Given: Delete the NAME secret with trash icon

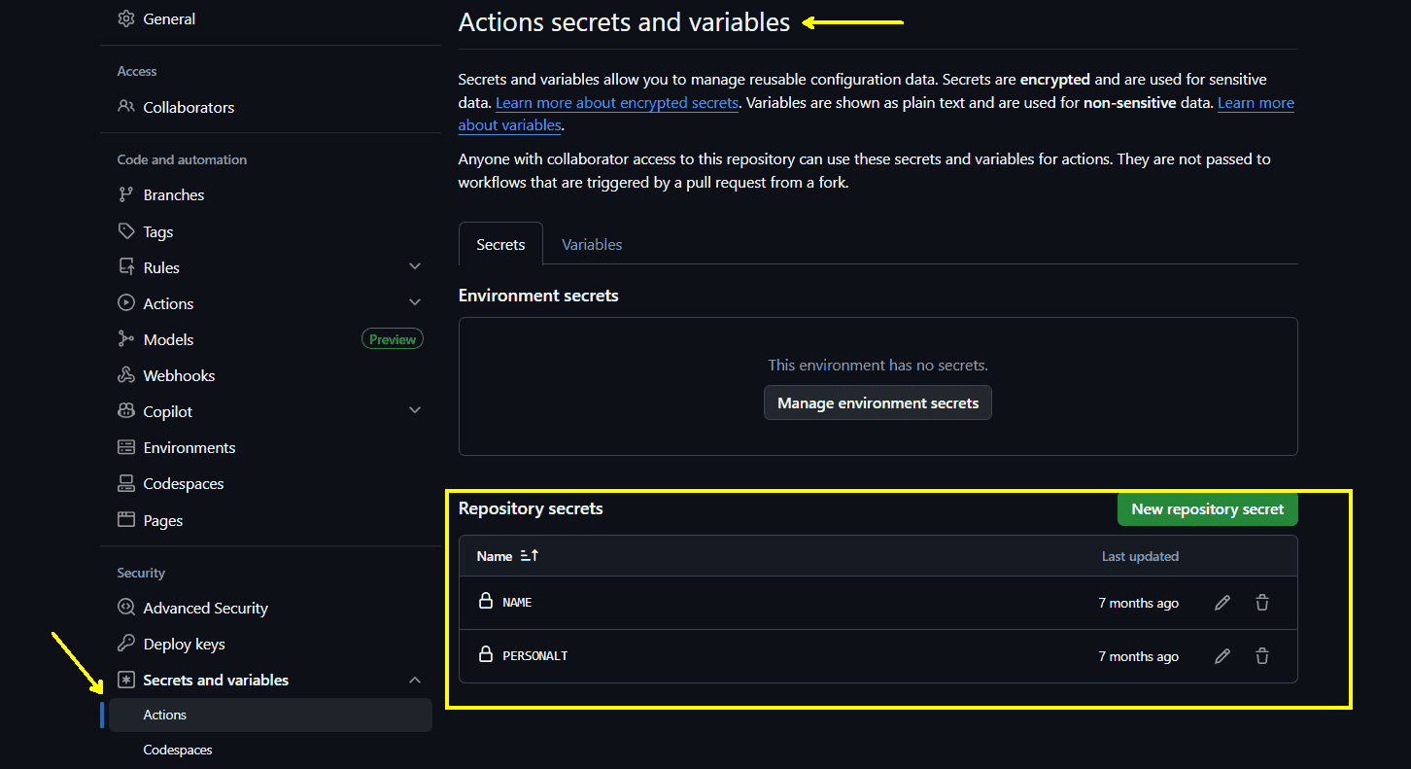Looking at the screenshot, I should 1261,603.
